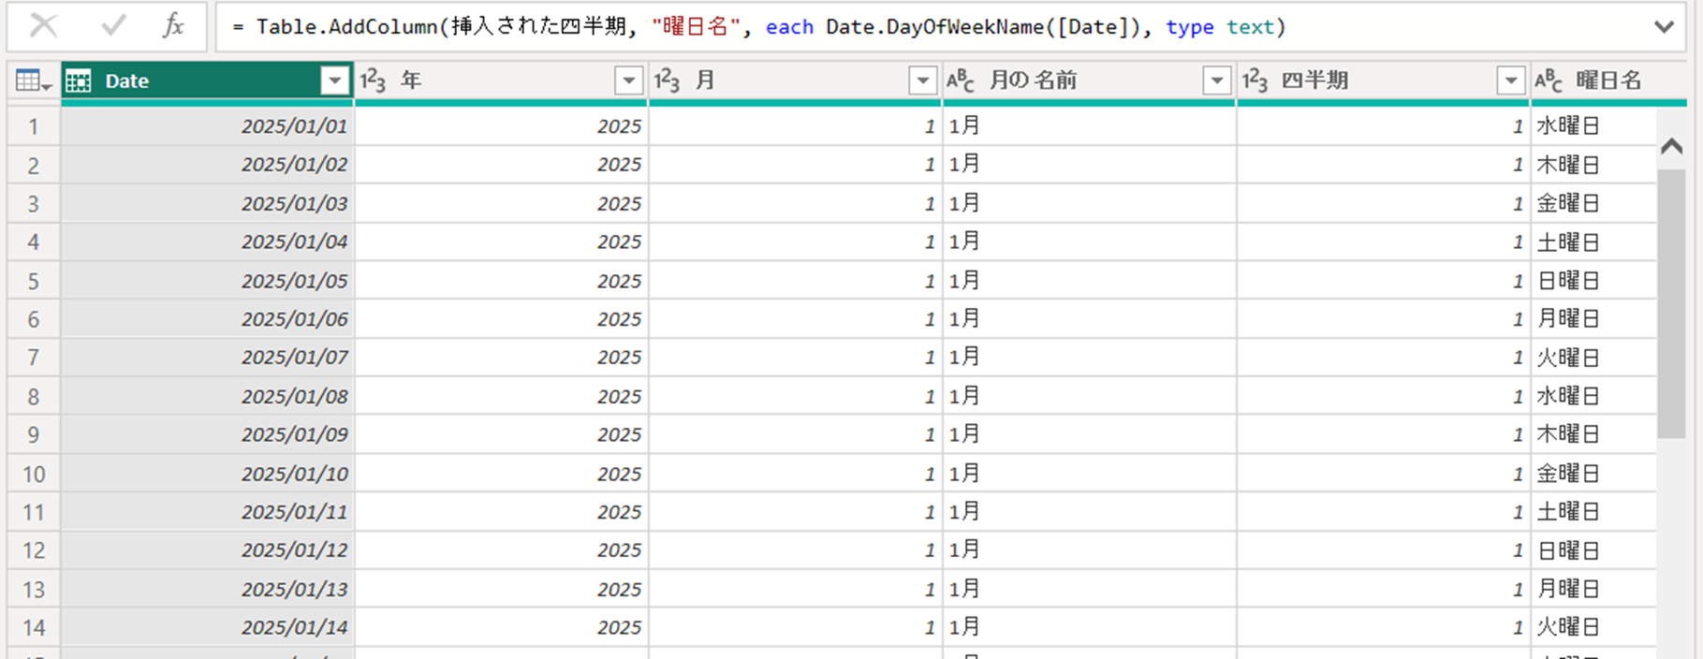Click the scroll up arrow of the vertical scrollbar
Screen dimensions: 1703x659
click(1671, 146)
